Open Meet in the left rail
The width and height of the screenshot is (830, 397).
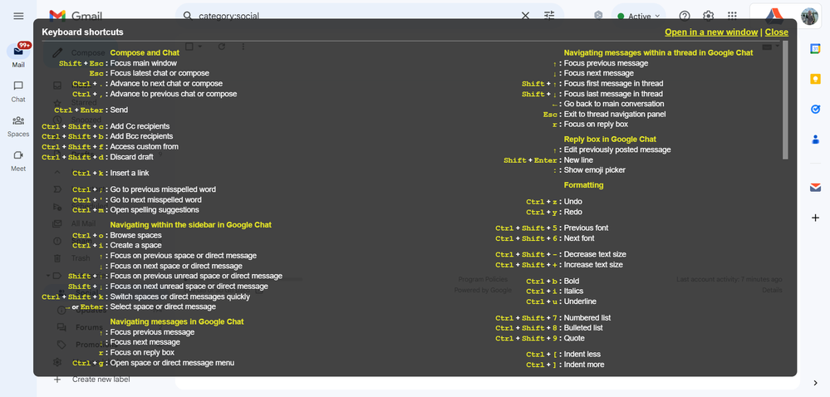(18, 160)
